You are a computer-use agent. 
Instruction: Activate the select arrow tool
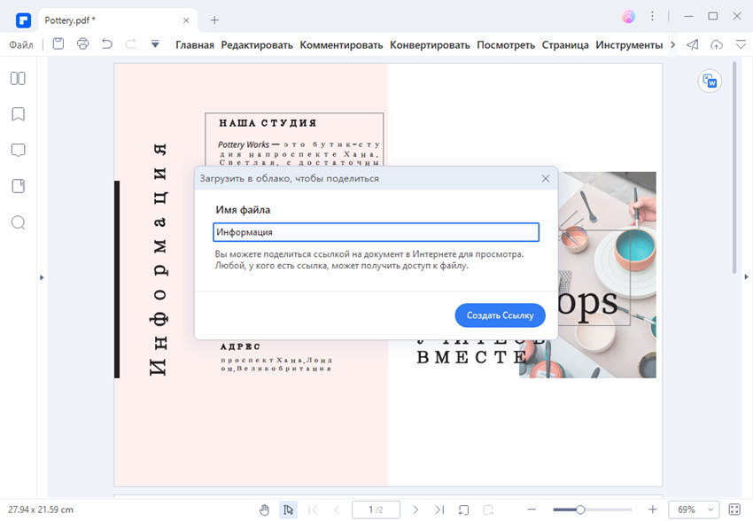tap(288, 509)
